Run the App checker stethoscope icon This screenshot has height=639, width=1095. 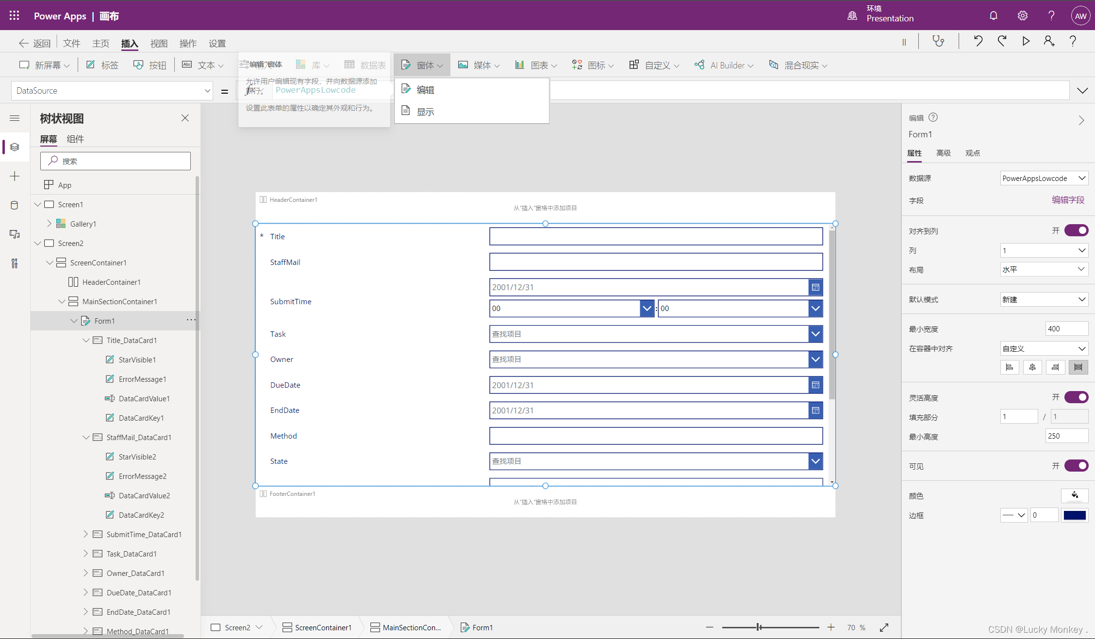pyautogui.click(x=939, y=41)
